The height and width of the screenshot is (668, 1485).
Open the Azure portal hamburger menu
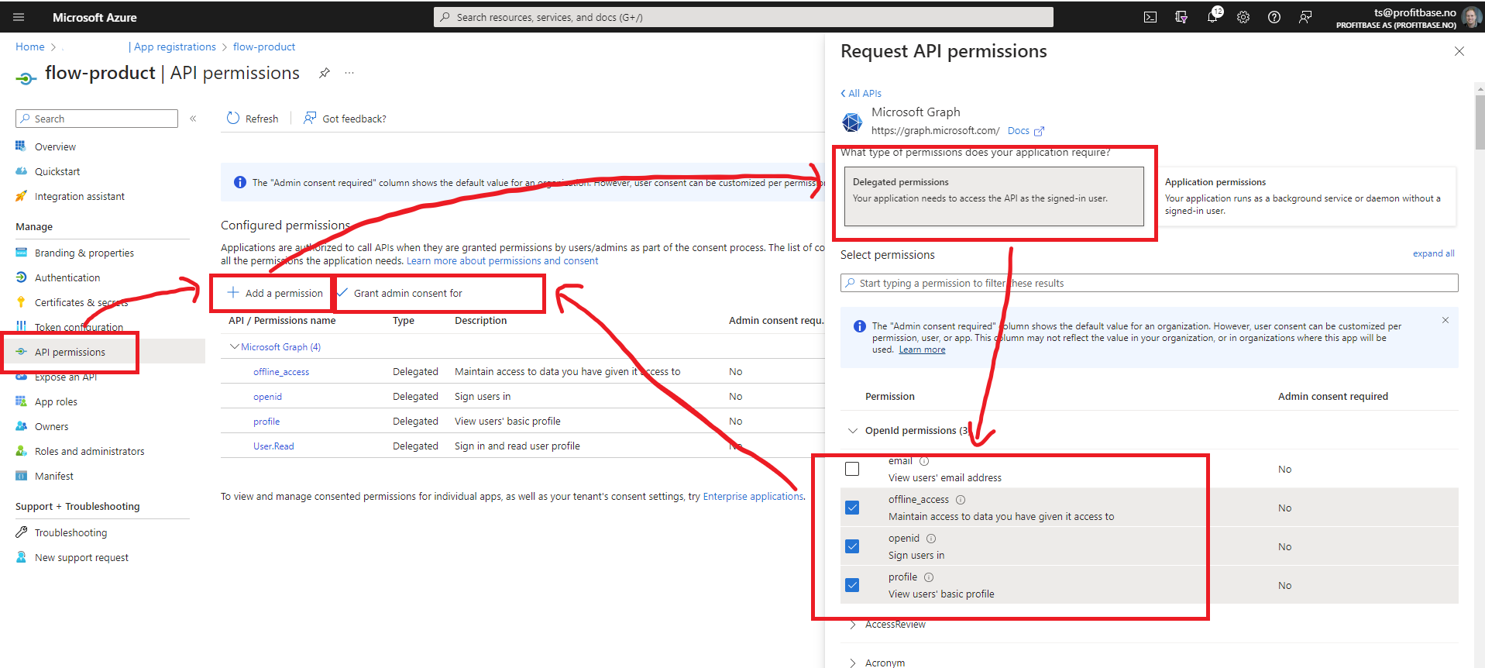19,17
